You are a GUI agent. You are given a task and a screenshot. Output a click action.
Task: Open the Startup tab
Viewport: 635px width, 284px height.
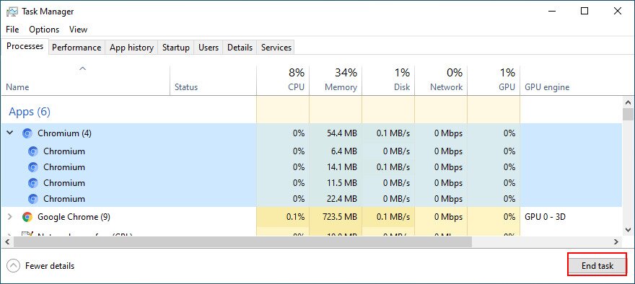tap(176, 48)
